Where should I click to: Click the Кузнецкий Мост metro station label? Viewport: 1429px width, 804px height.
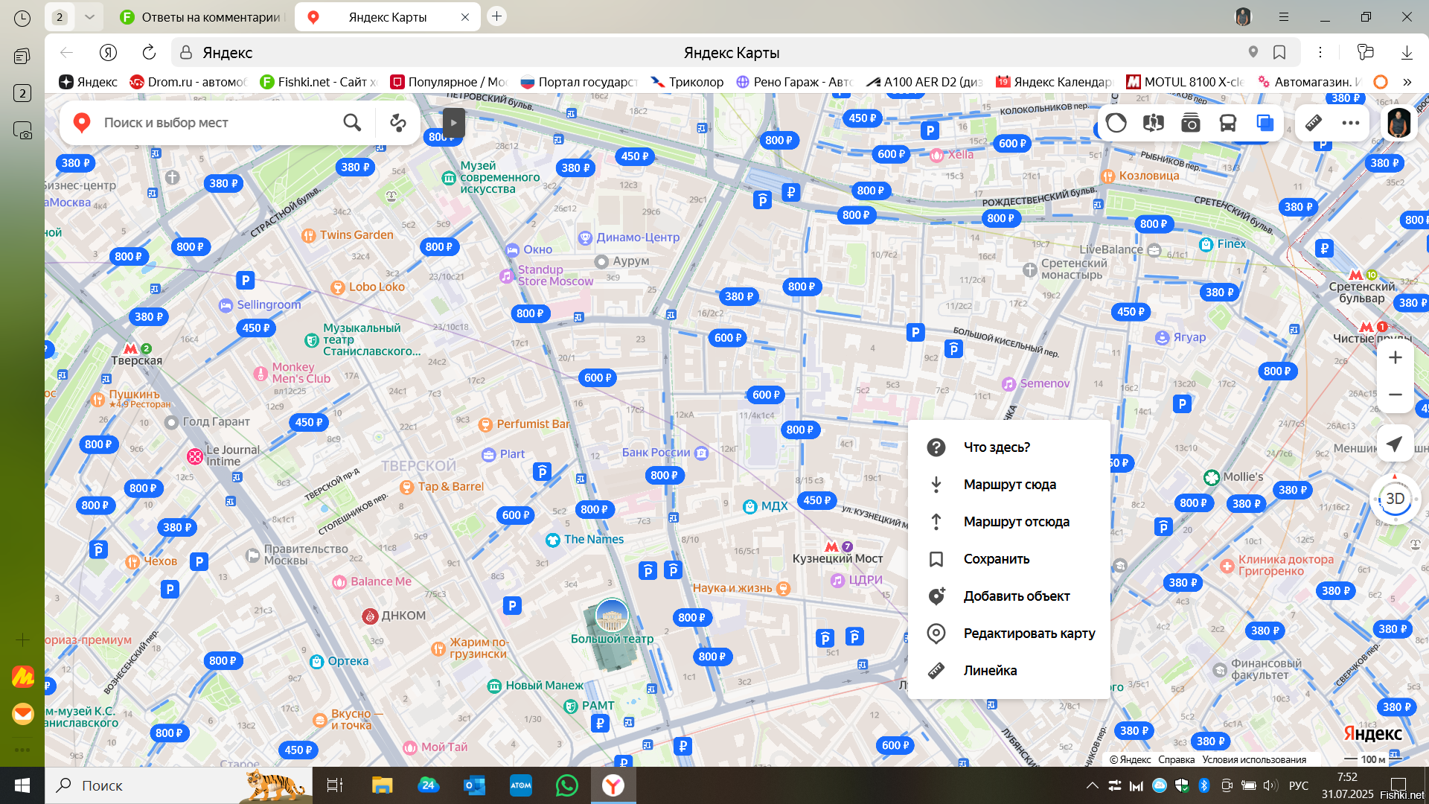(837, 558)
